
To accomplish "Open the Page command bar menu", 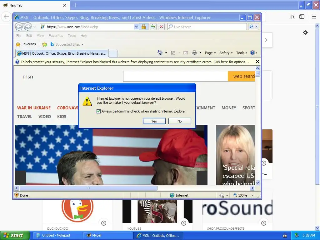I will coord(210,53).
